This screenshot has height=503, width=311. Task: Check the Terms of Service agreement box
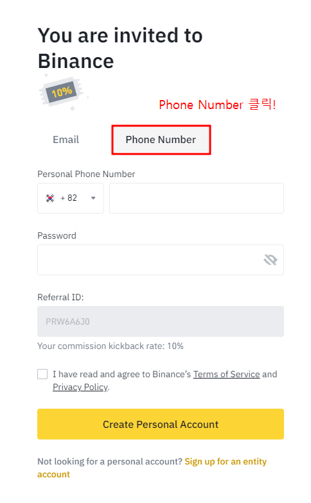pos(42,374)
